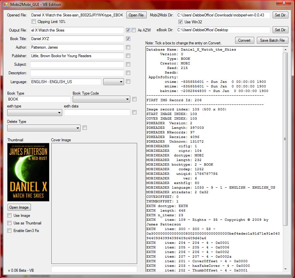The width and height of the screenshot is (295, 278).
Task: Click Set Dir for Mobi2Mobi Dir
Action: (x=280, y=15)
